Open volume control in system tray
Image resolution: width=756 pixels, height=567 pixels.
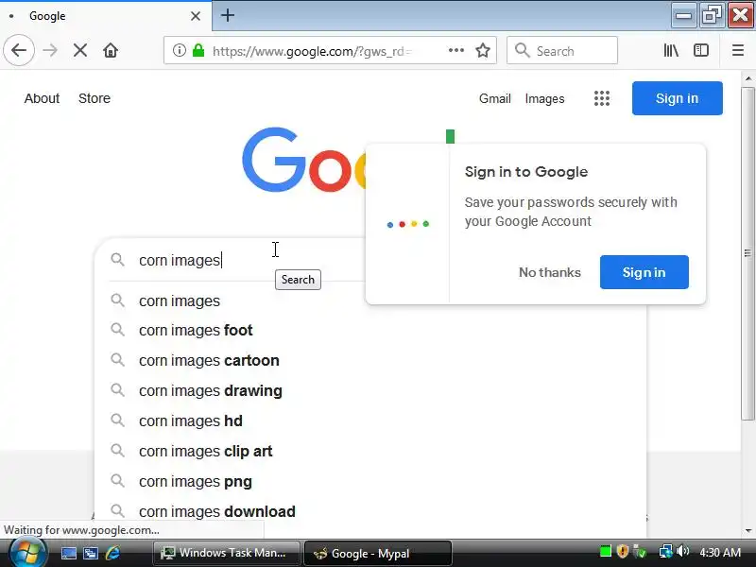point(682,551)
